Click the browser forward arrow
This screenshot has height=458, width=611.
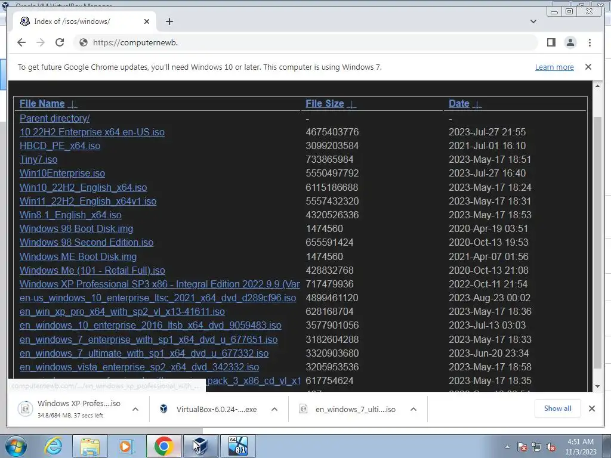coord(41,42)
